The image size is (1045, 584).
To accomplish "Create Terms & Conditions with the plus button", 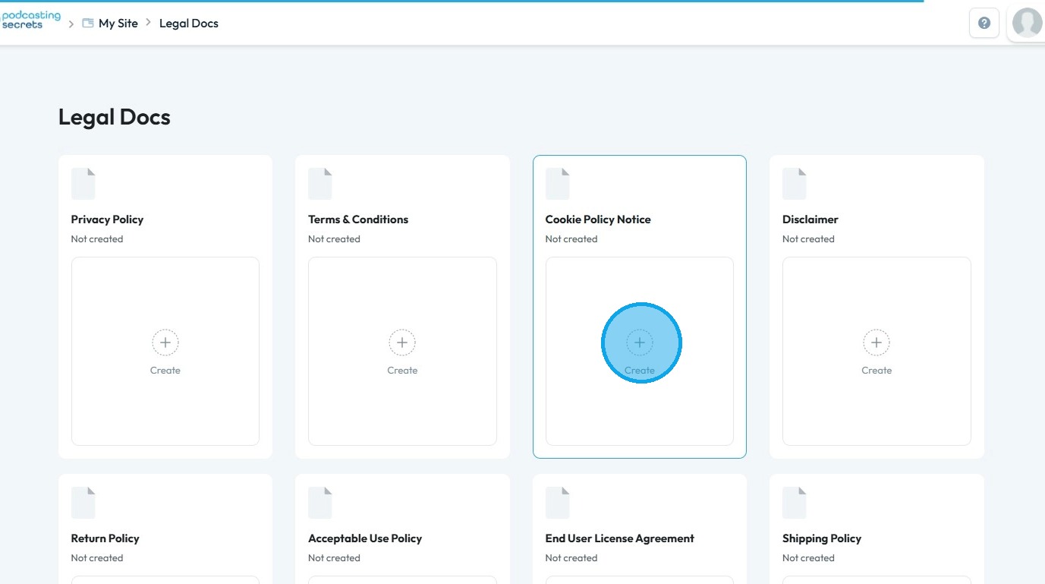I will pos(402,343).
